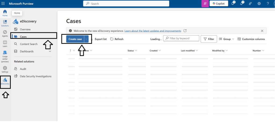Image resolution: width=275 pixels, height=126 pixels.
Task: Open Solutions in the left rail
Action: [x=5, y=23]
